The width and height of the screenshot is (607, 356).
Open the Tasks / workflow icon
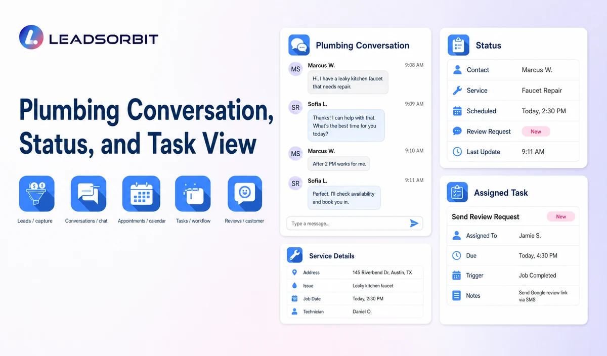(193, 194)
